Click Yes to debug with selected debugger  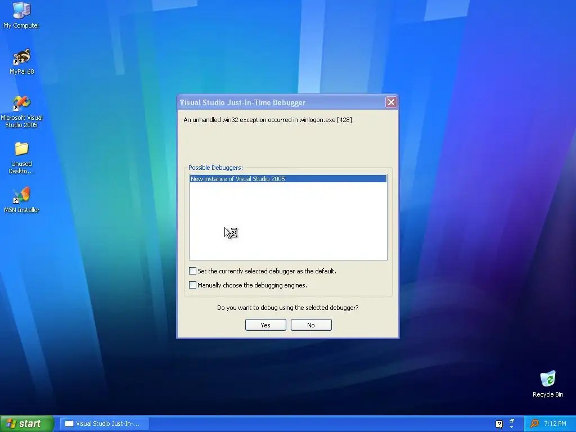[x=265, y=325]
